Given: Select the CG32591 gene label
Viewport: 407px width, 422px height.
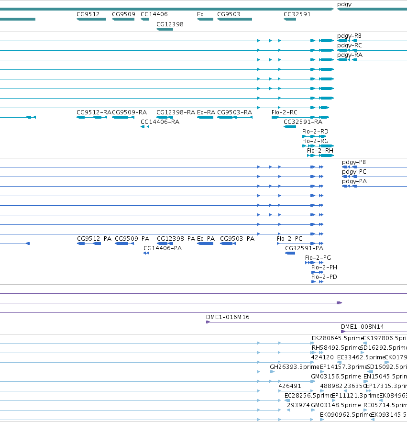Looking at the screenshot, I should (x=297, y=14).
